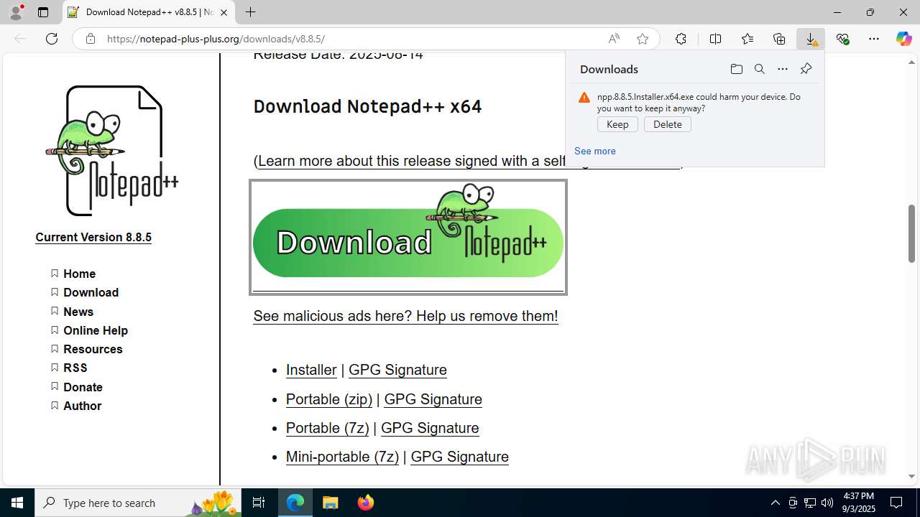This screenshot has width=920, height=517.
Task: Open a new browser tab
Action: coord(250,12)
